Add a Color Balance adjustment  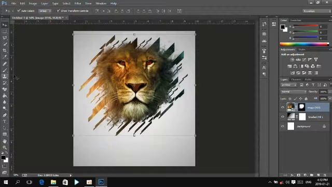point(295,66)
